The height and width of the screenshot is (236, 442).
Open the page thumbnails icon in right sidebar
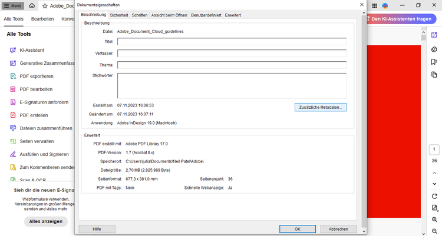click(x=434, y=75)
